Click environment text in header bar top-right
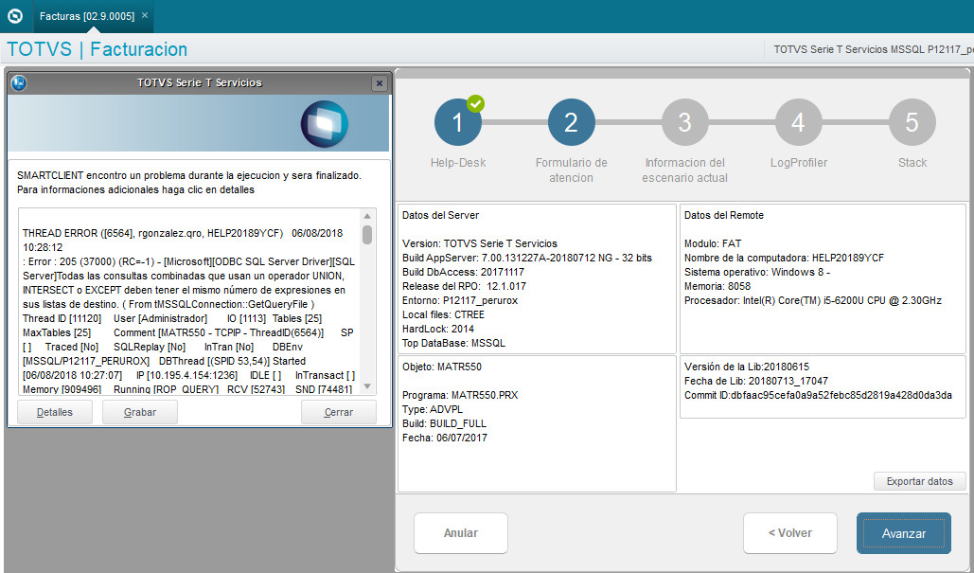This screenshot has width=974, height=573. [873, 49]
